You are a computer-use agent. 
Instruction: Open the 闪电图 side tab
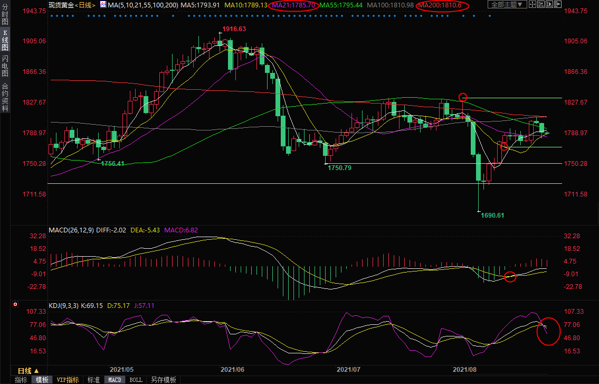tap(5, 65)
